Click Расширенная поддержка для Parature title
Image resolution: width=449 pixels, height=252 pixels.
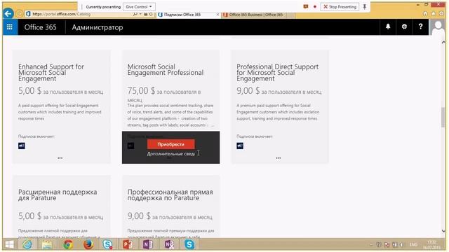click(x=58, y=195)
